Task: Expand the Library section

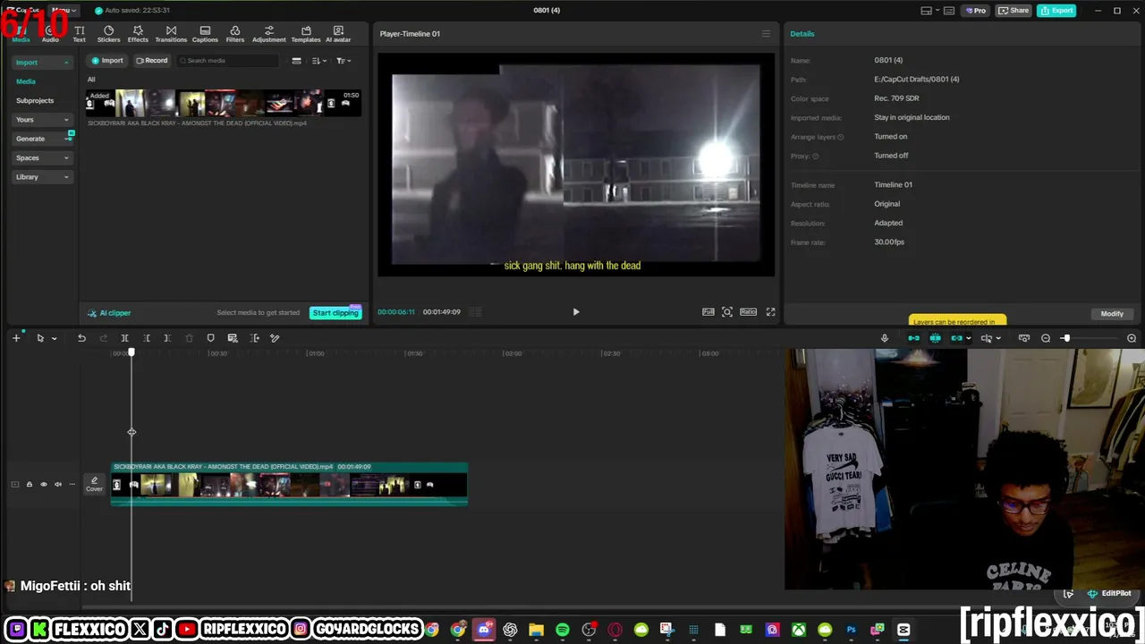Action: (x=42, y=177)
